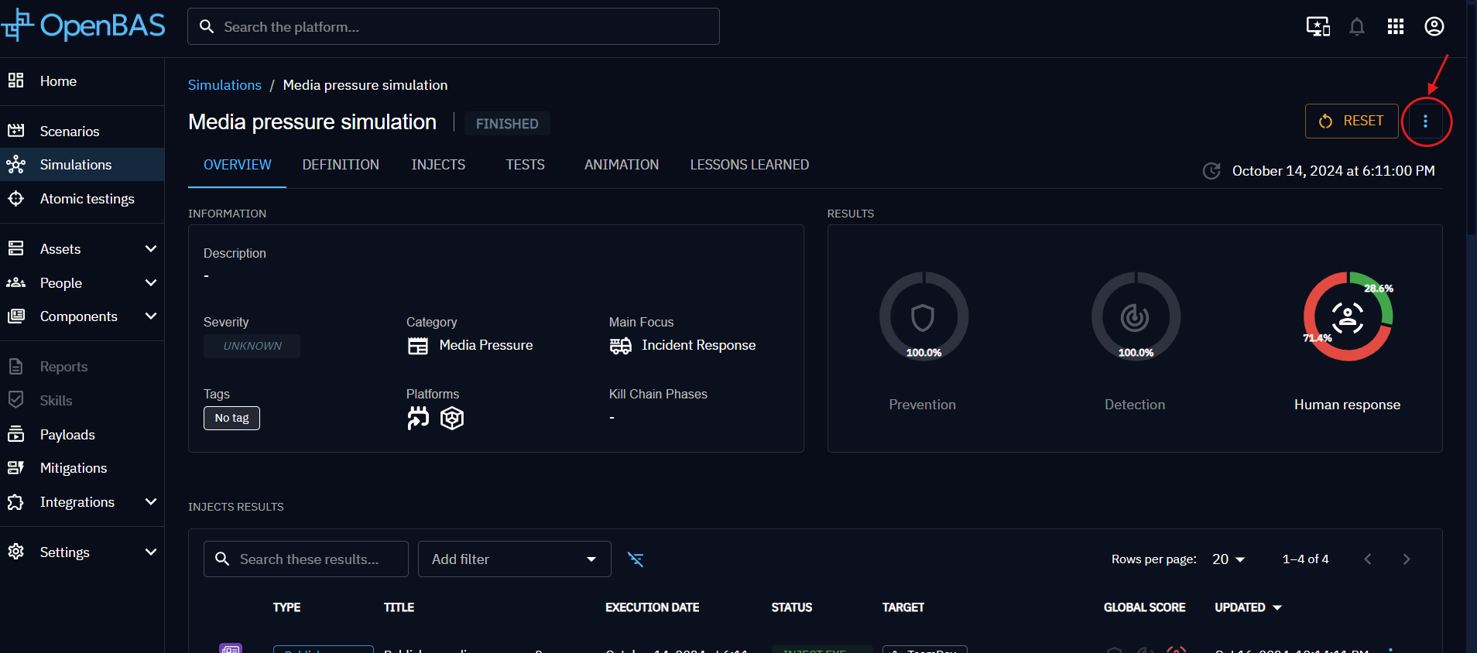Open the user profile icon

click(1434, 27)
